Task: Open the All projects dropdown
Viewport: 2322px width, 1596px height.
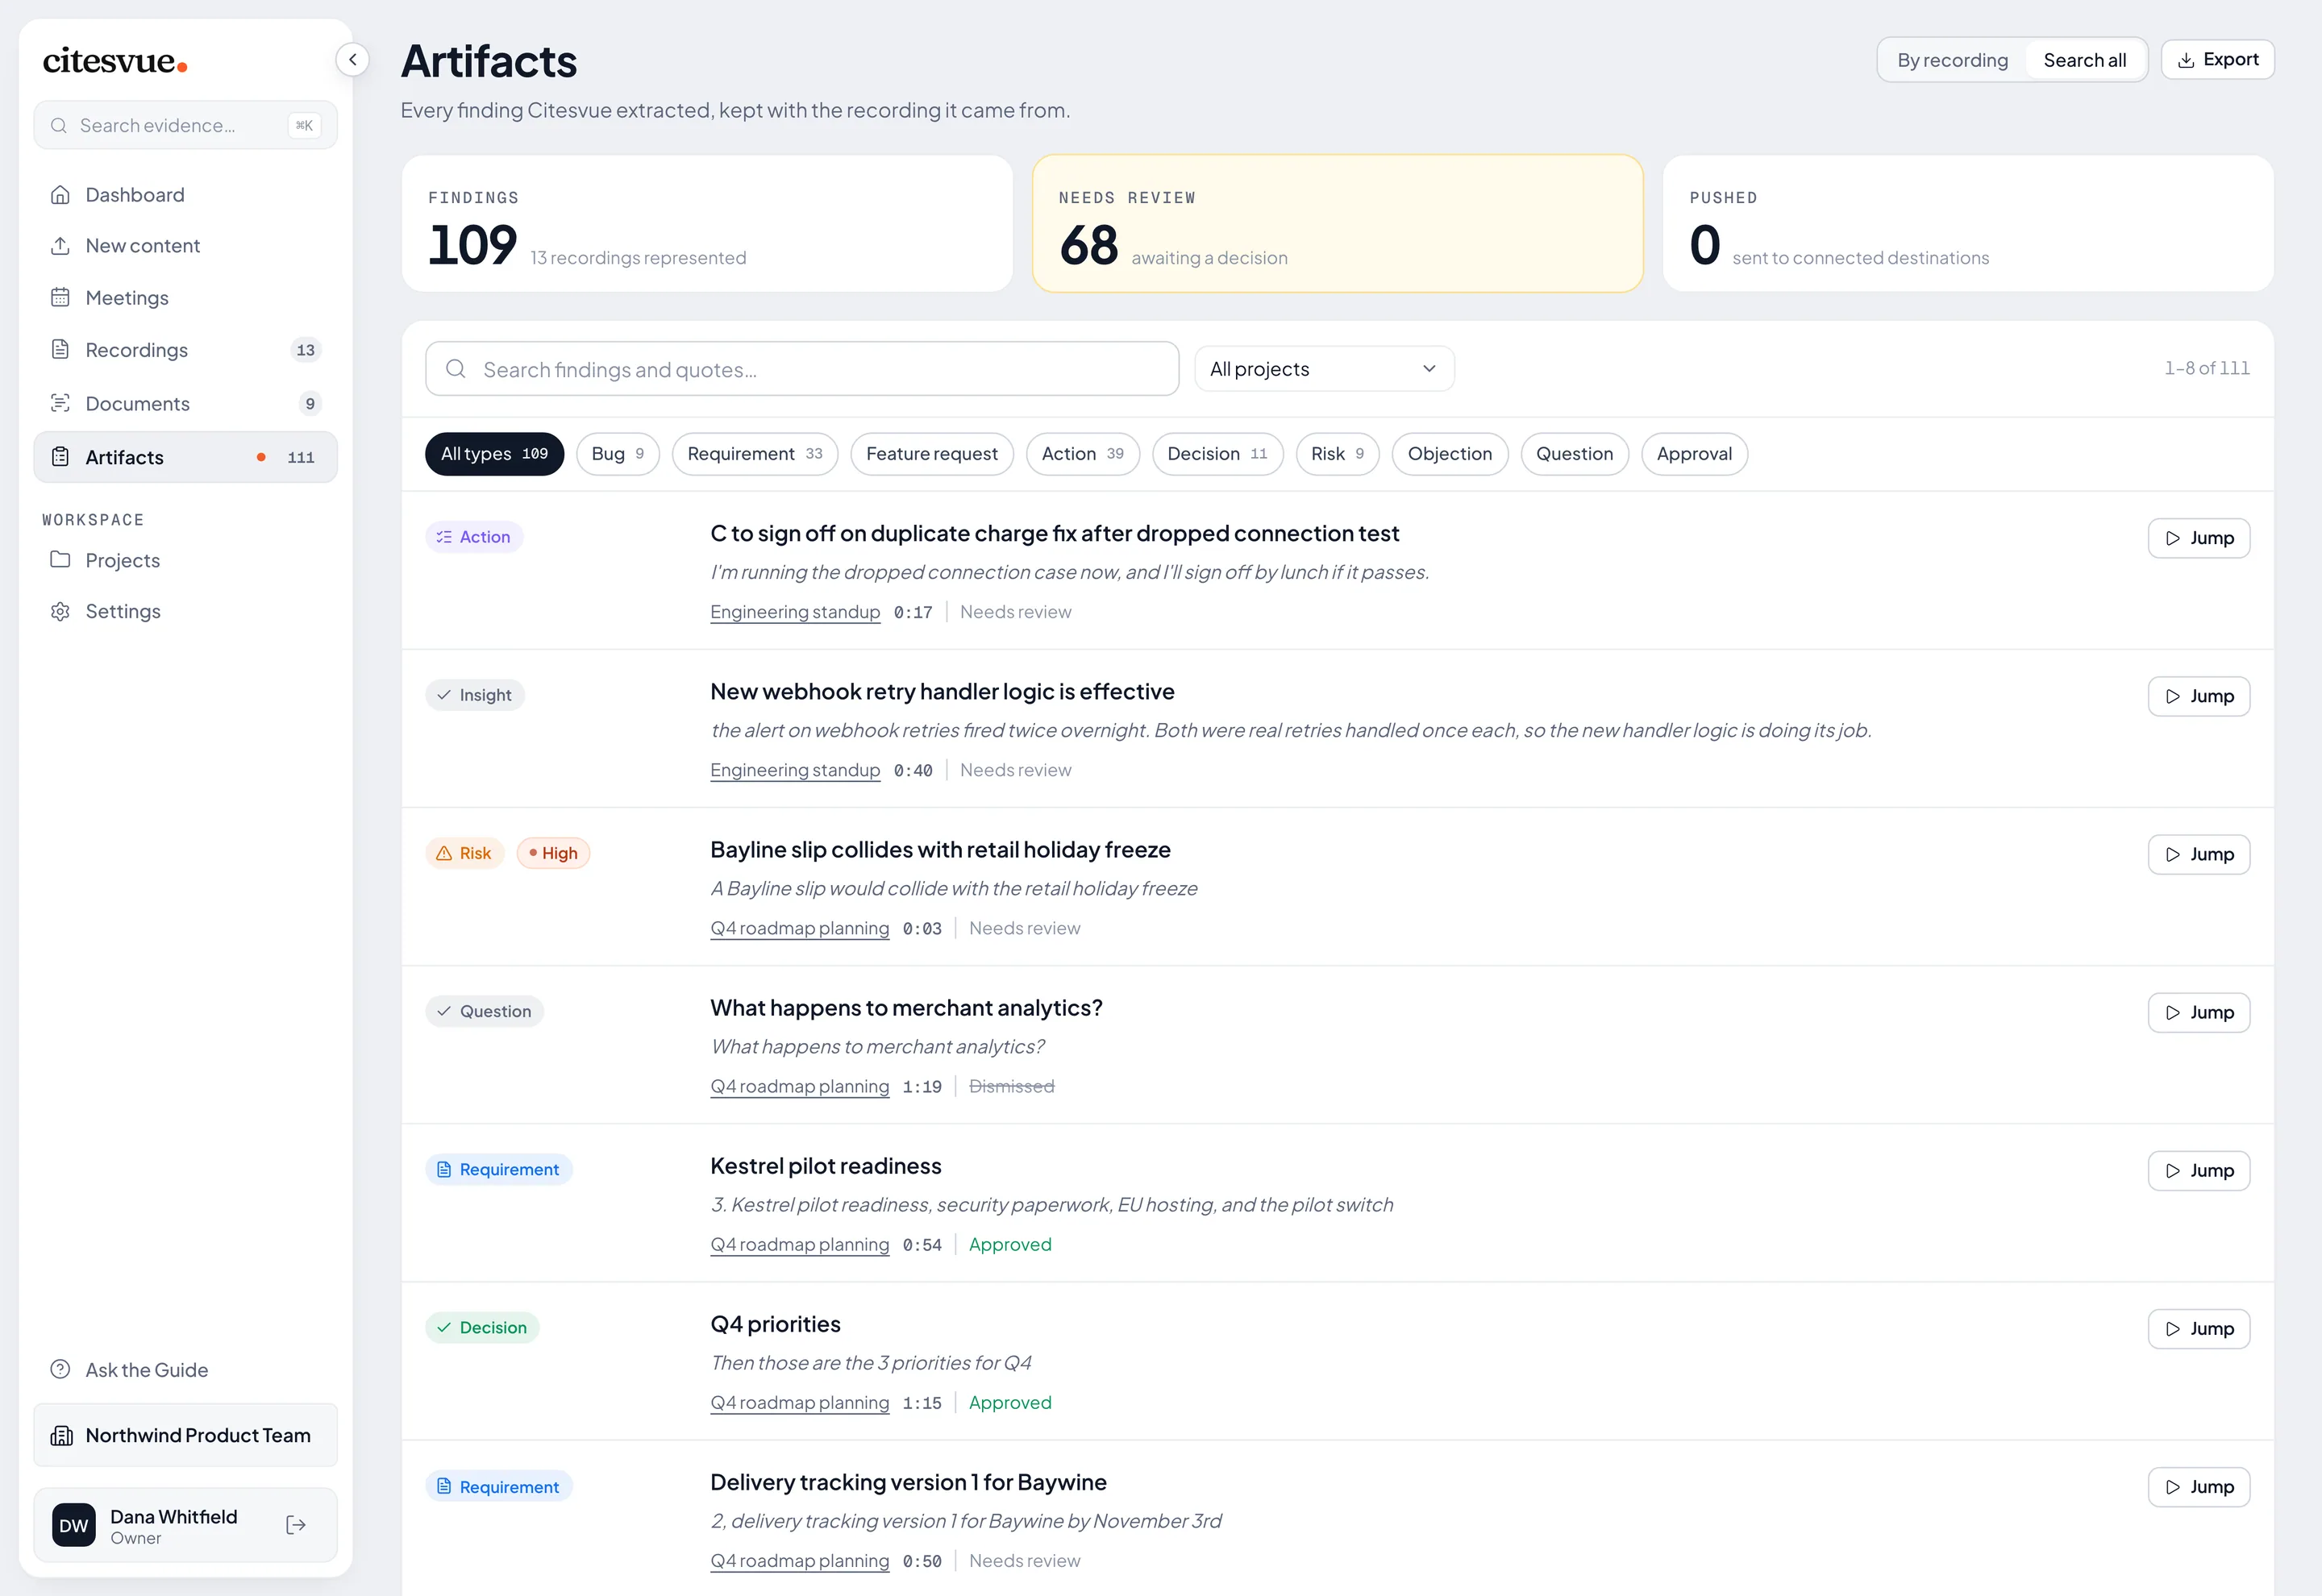Action: point(1324,369)
